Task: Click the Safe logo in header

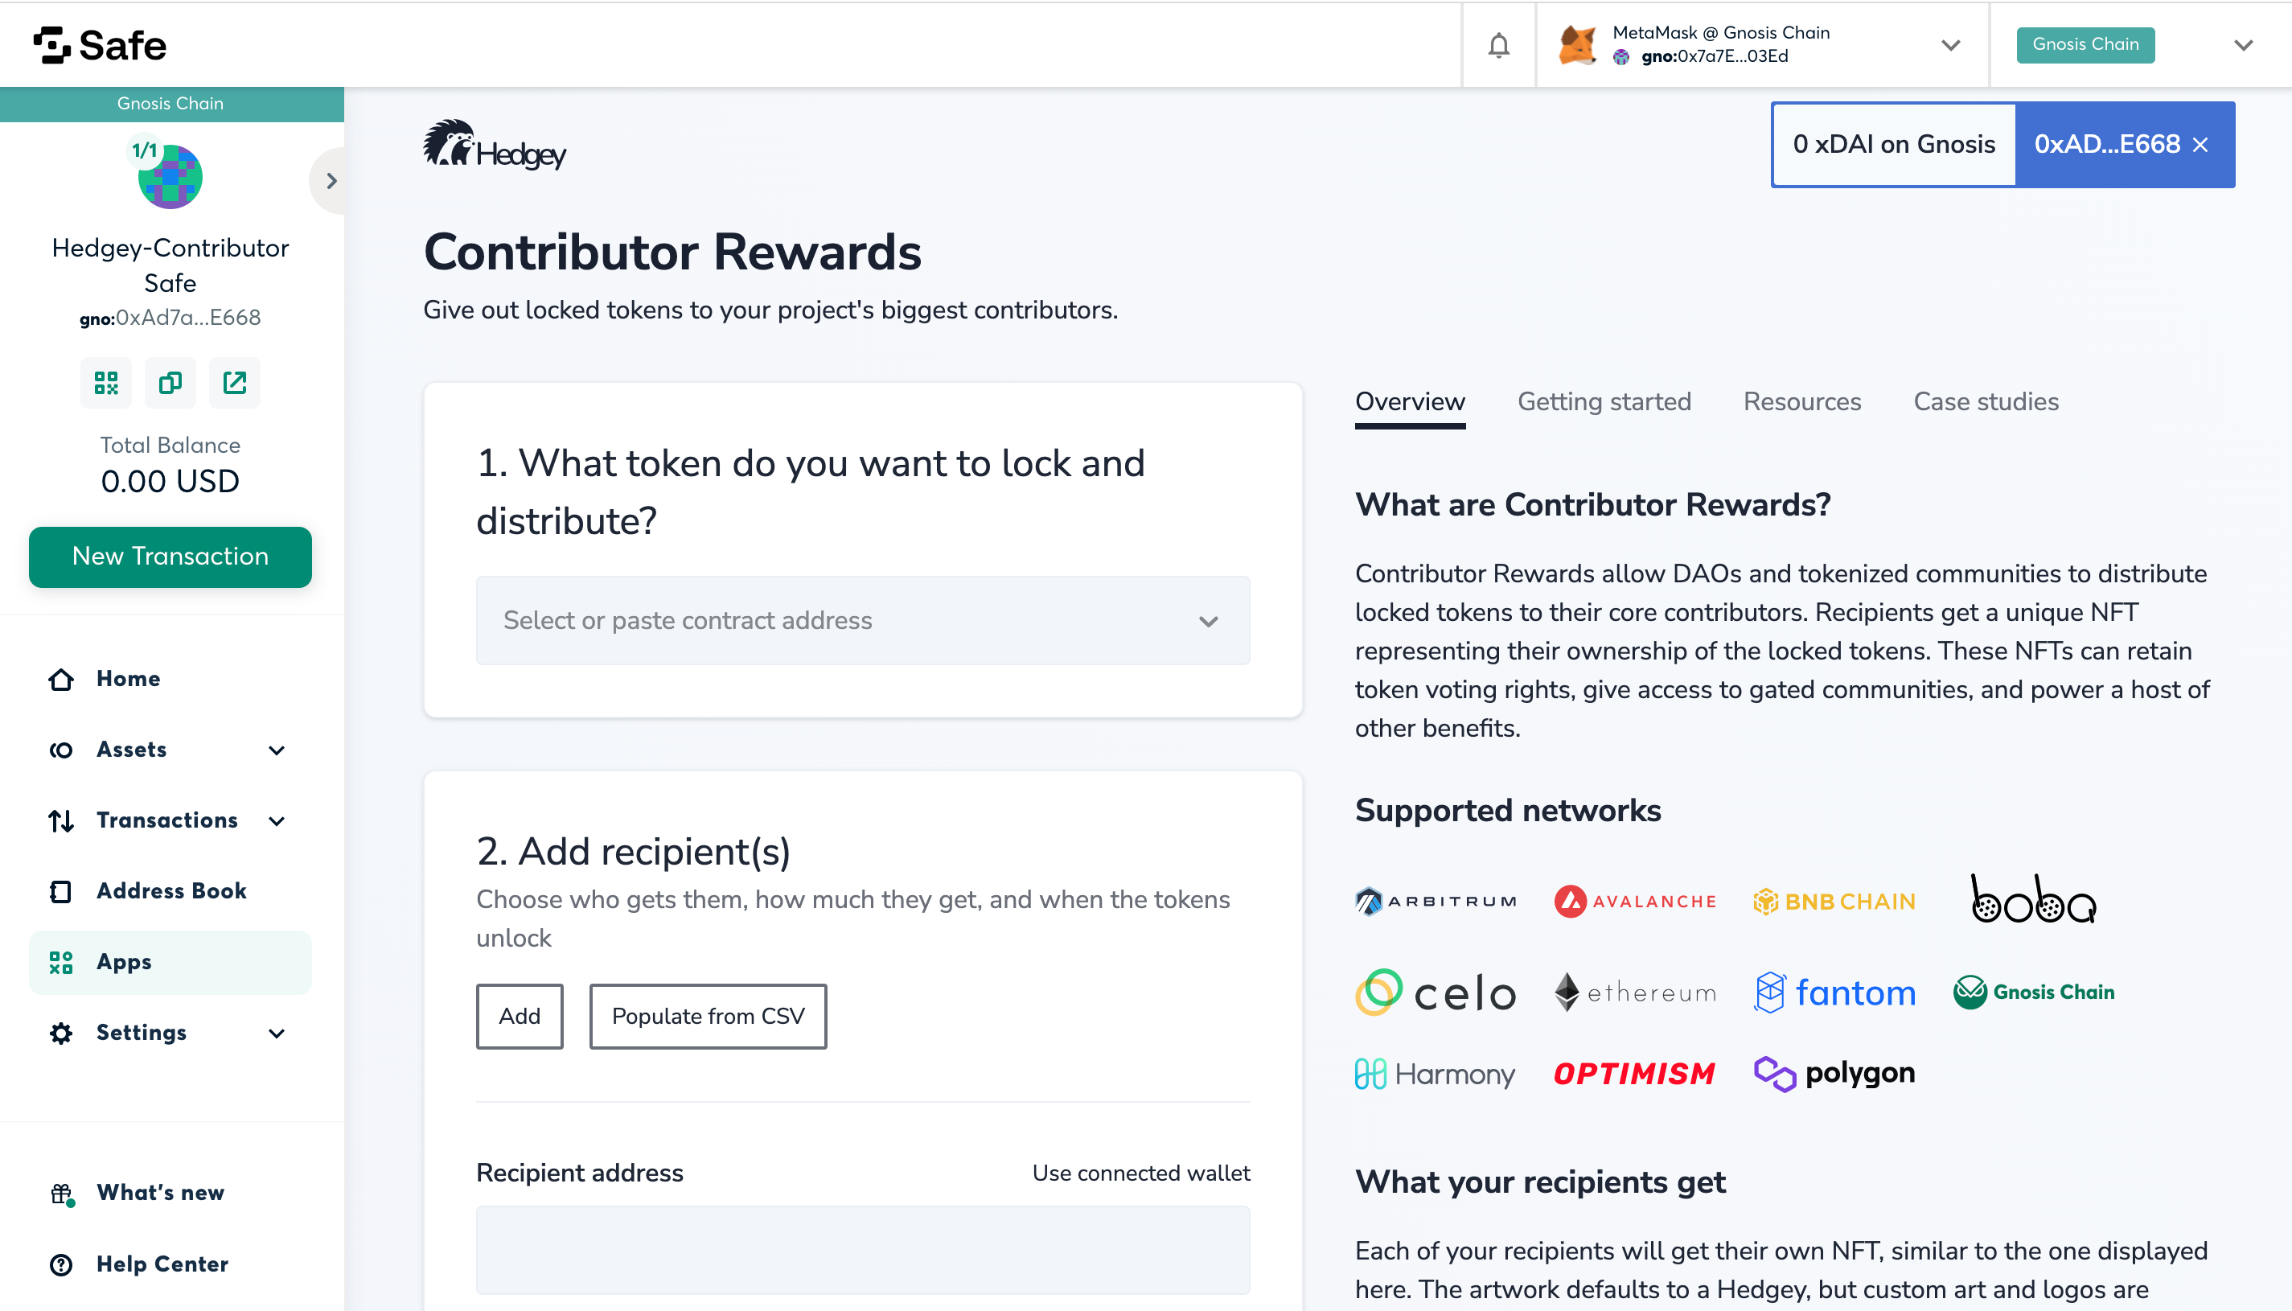Action: (x=100, y=45)
